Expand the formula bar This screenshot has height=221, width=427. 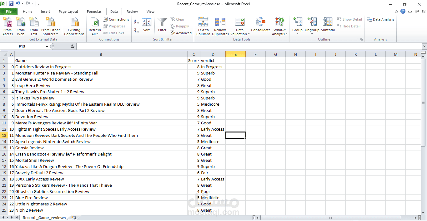click(x=424, y=46)
